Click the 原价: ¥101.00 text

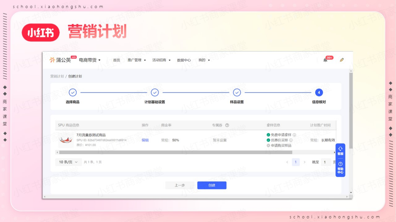click(86, 145)
